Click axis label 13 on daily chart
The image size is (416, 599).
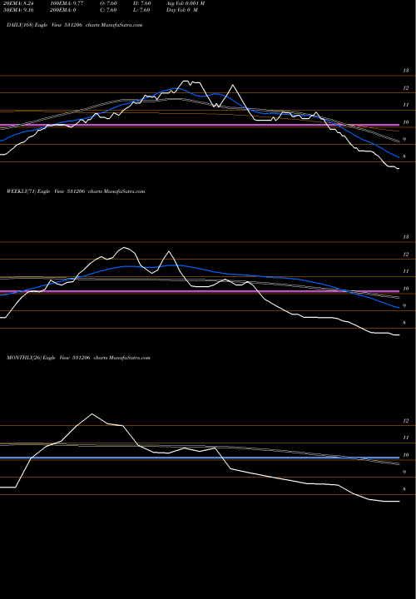[406, 71]
